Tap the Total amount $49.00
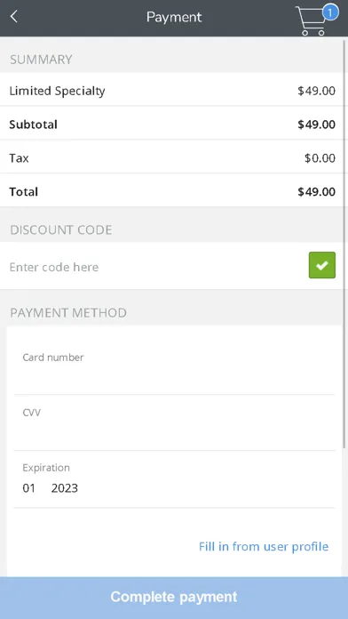 click(316, 192)
